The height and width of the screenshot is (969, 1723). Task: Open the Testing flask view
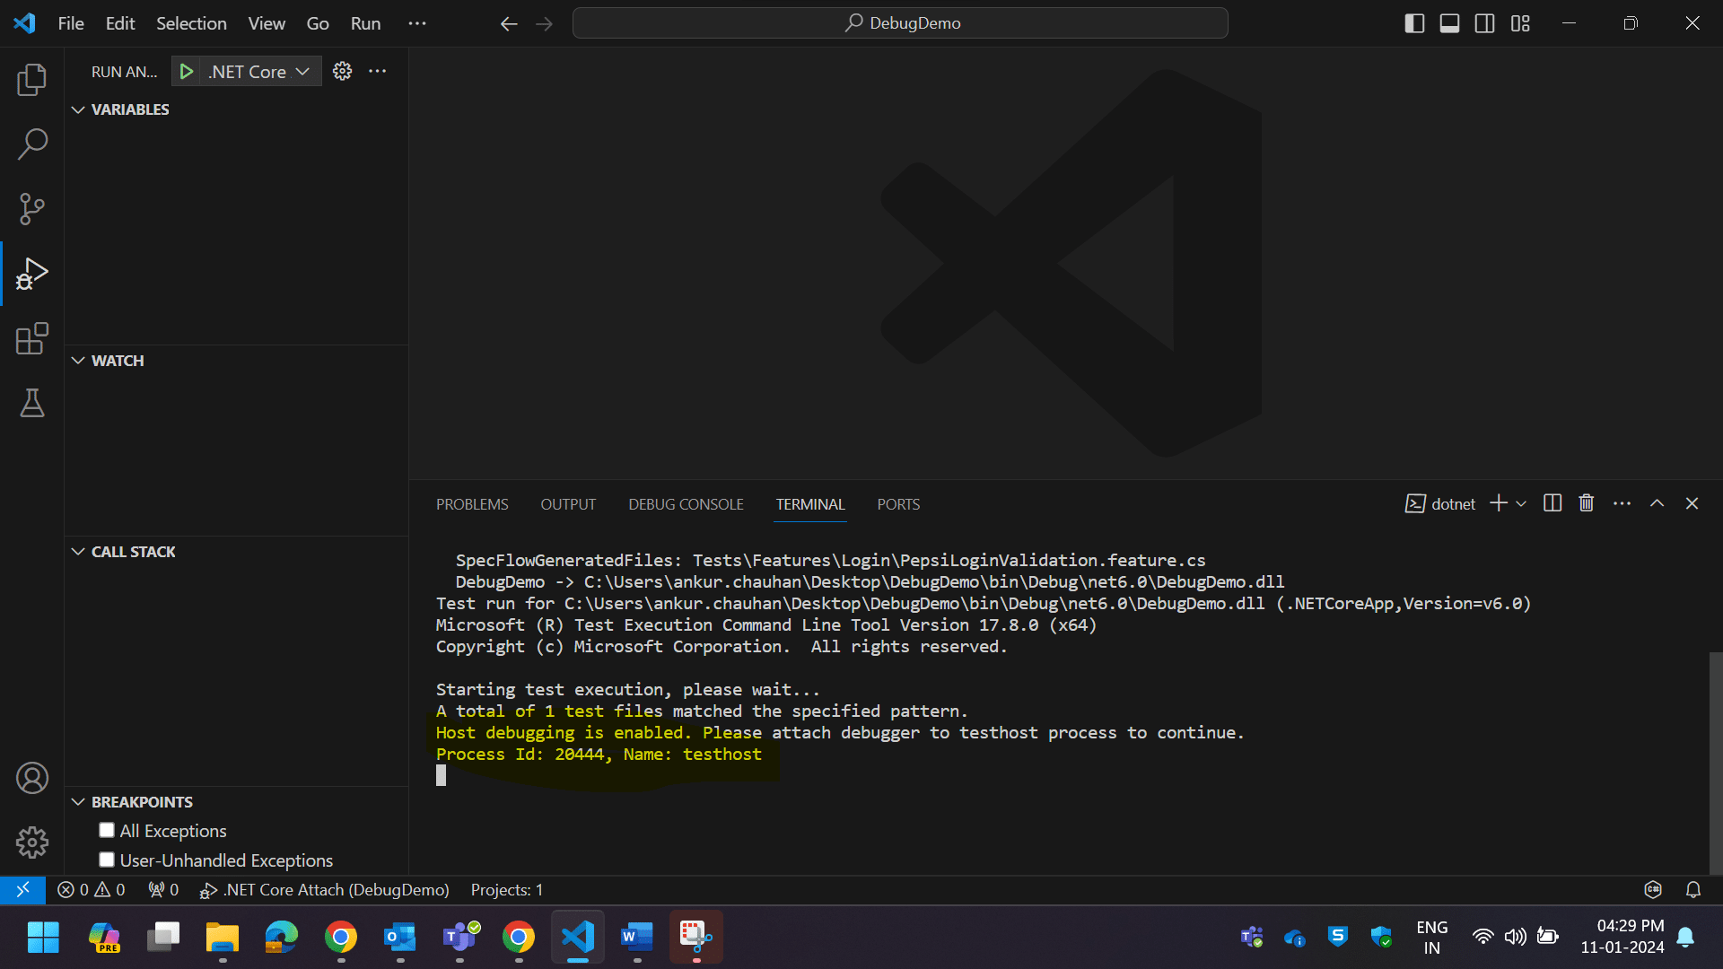[x=32, y=403]
